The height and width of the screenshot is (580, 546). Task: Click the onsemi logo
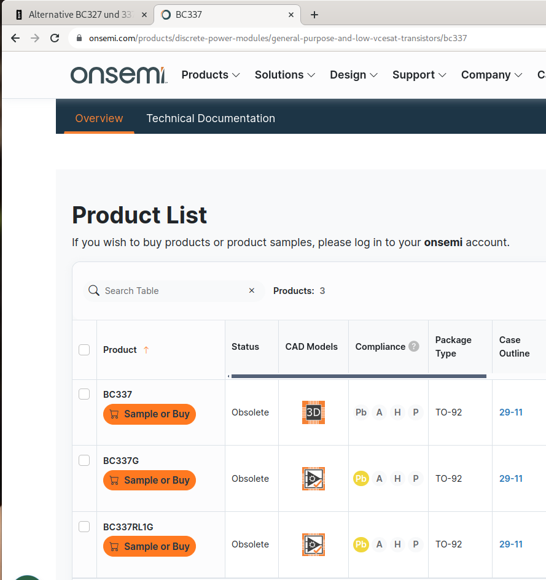119,75
